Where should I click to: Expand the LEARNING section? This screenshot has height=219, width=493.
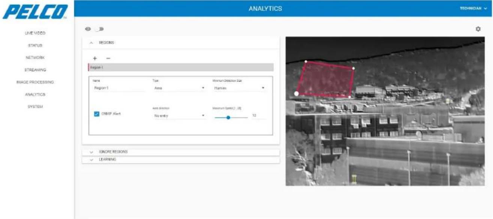click(180, 159)
